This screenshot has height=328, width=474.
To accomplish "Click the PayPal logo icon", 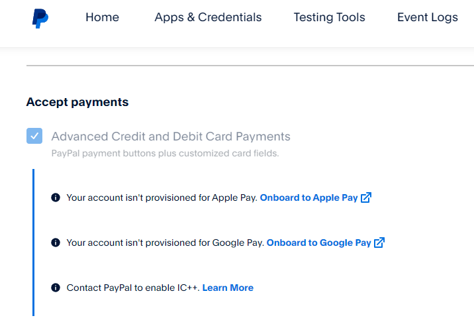I will [x=40, y=19].
